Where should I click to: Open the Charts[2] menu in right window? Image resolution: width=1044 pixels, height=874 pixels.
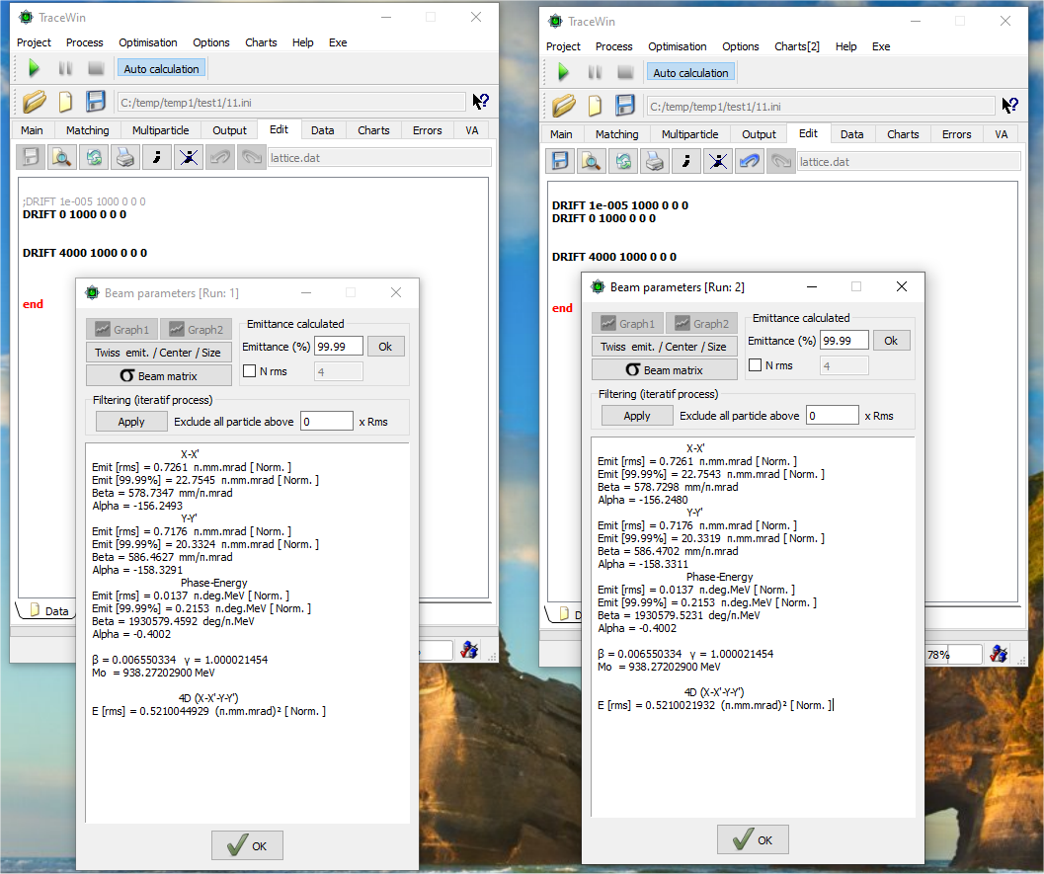click(x=796, y=46)
